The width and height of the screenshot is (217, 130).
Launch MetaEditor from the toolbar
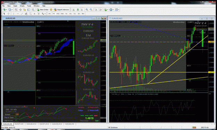pyautogui.click(x=51, y=10)
